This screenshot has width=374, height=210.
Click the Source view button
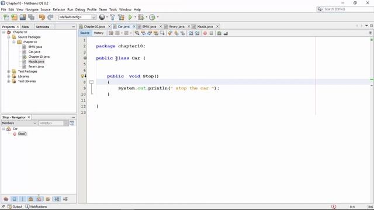[85, 33]
